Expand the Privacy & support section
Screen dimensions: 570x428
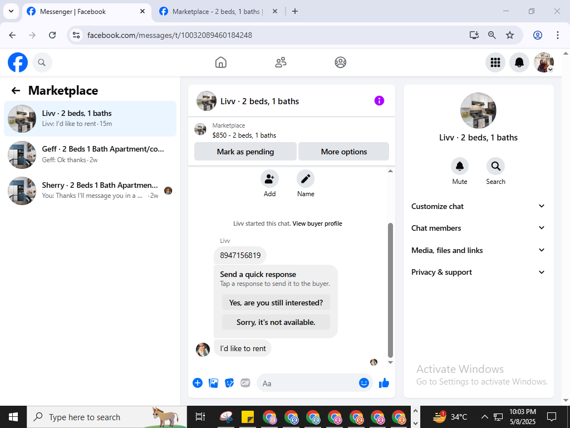pyautogui.click(x=478, y=272)
